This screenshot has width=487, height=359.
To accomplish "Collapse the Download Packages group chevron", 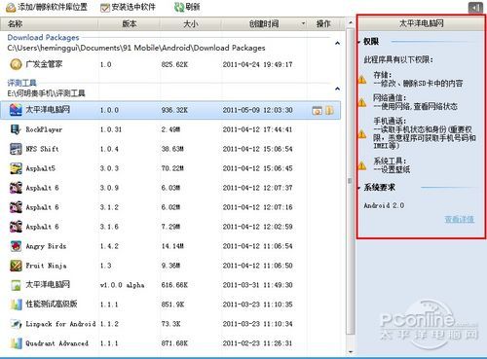I will [338, 43].
